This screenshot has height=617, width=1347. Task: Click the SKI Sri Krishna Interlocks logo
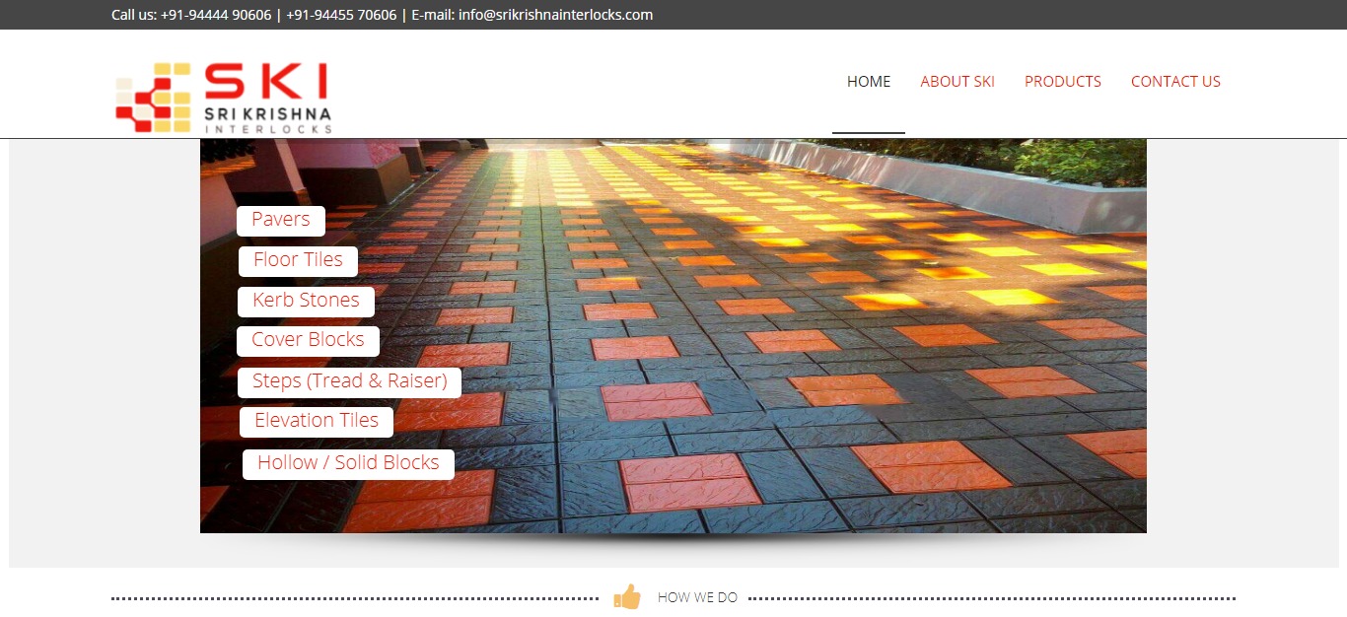(224, 97)
